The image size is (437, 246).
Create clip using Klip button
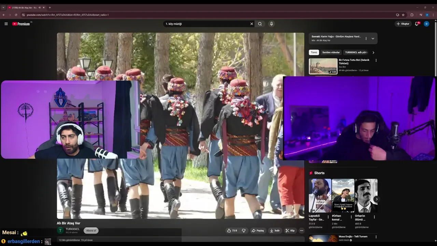290,231
